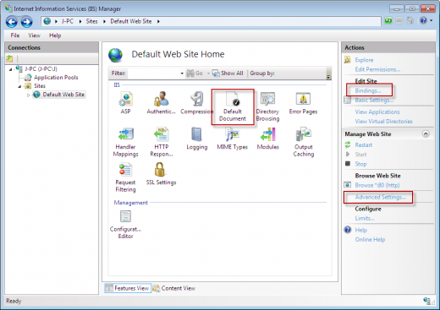Collapse the J-PC server tree node

[x=10, y=69]
